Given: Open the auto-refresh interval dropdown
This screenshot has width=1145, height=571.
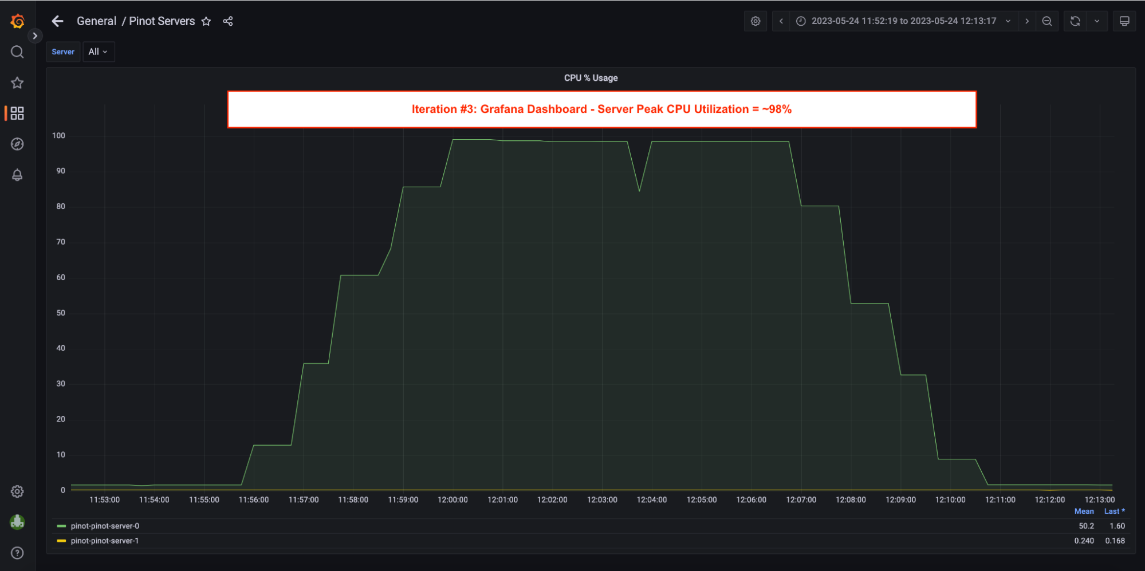Looking at the screenshot, I should pyautogui.click(x=1097, y=21).
